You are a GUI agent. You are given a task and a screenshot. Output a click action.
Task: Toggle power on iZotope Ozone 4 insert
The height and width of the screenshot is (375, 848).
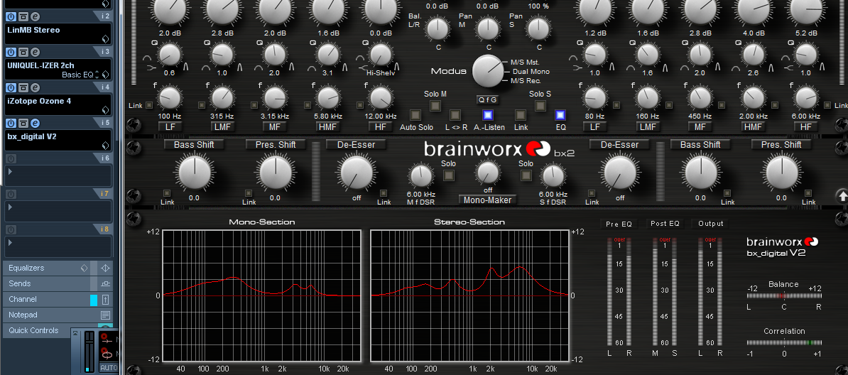pyautogui.click(x=10, y=87)
